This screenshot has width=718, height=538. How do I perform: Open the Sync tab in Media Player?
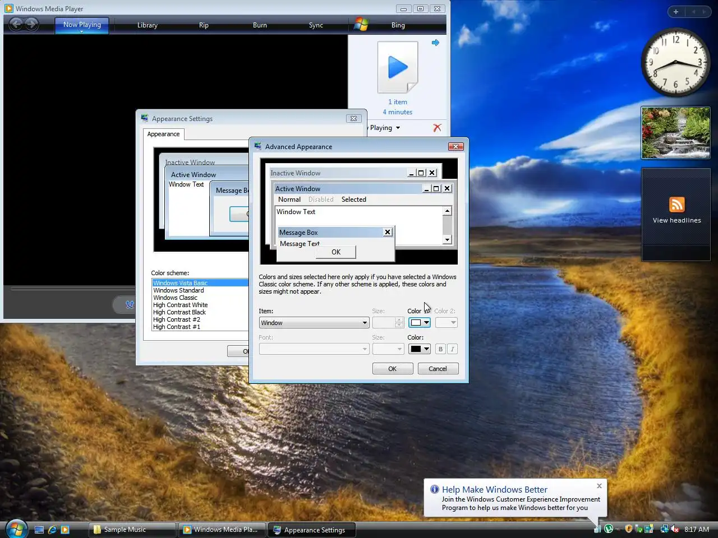[x=316, y=25]
